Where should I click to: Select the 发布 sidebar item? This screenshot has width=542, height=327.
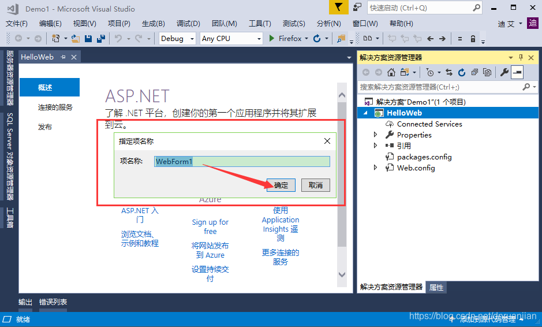click(x=45, y=127)
